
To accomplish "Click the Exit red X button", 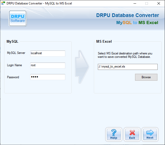I will 132,134.
